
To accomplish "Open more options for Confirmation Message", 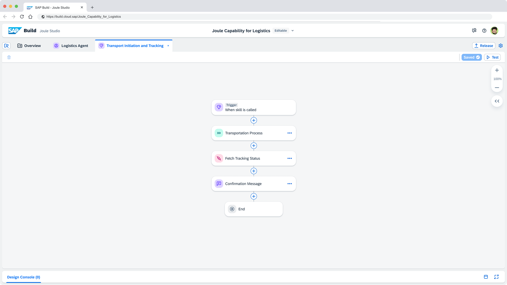I will (x=290, y=184).
